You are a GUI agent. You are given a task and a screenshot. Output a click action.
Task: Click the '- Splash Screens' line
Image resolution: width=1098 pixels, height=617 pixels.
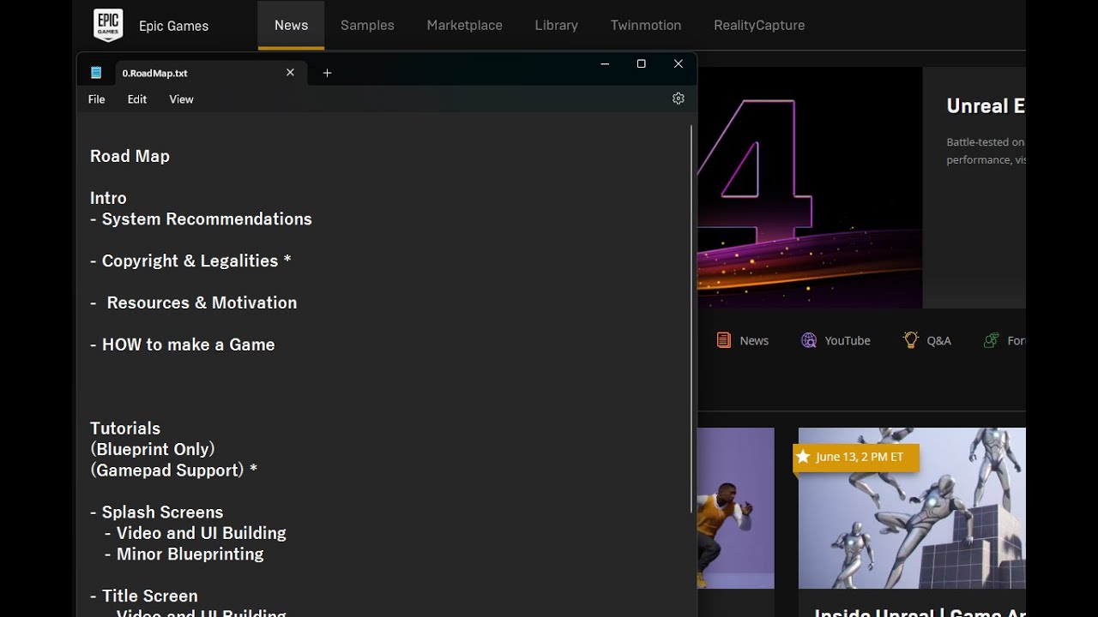[157, 512]
